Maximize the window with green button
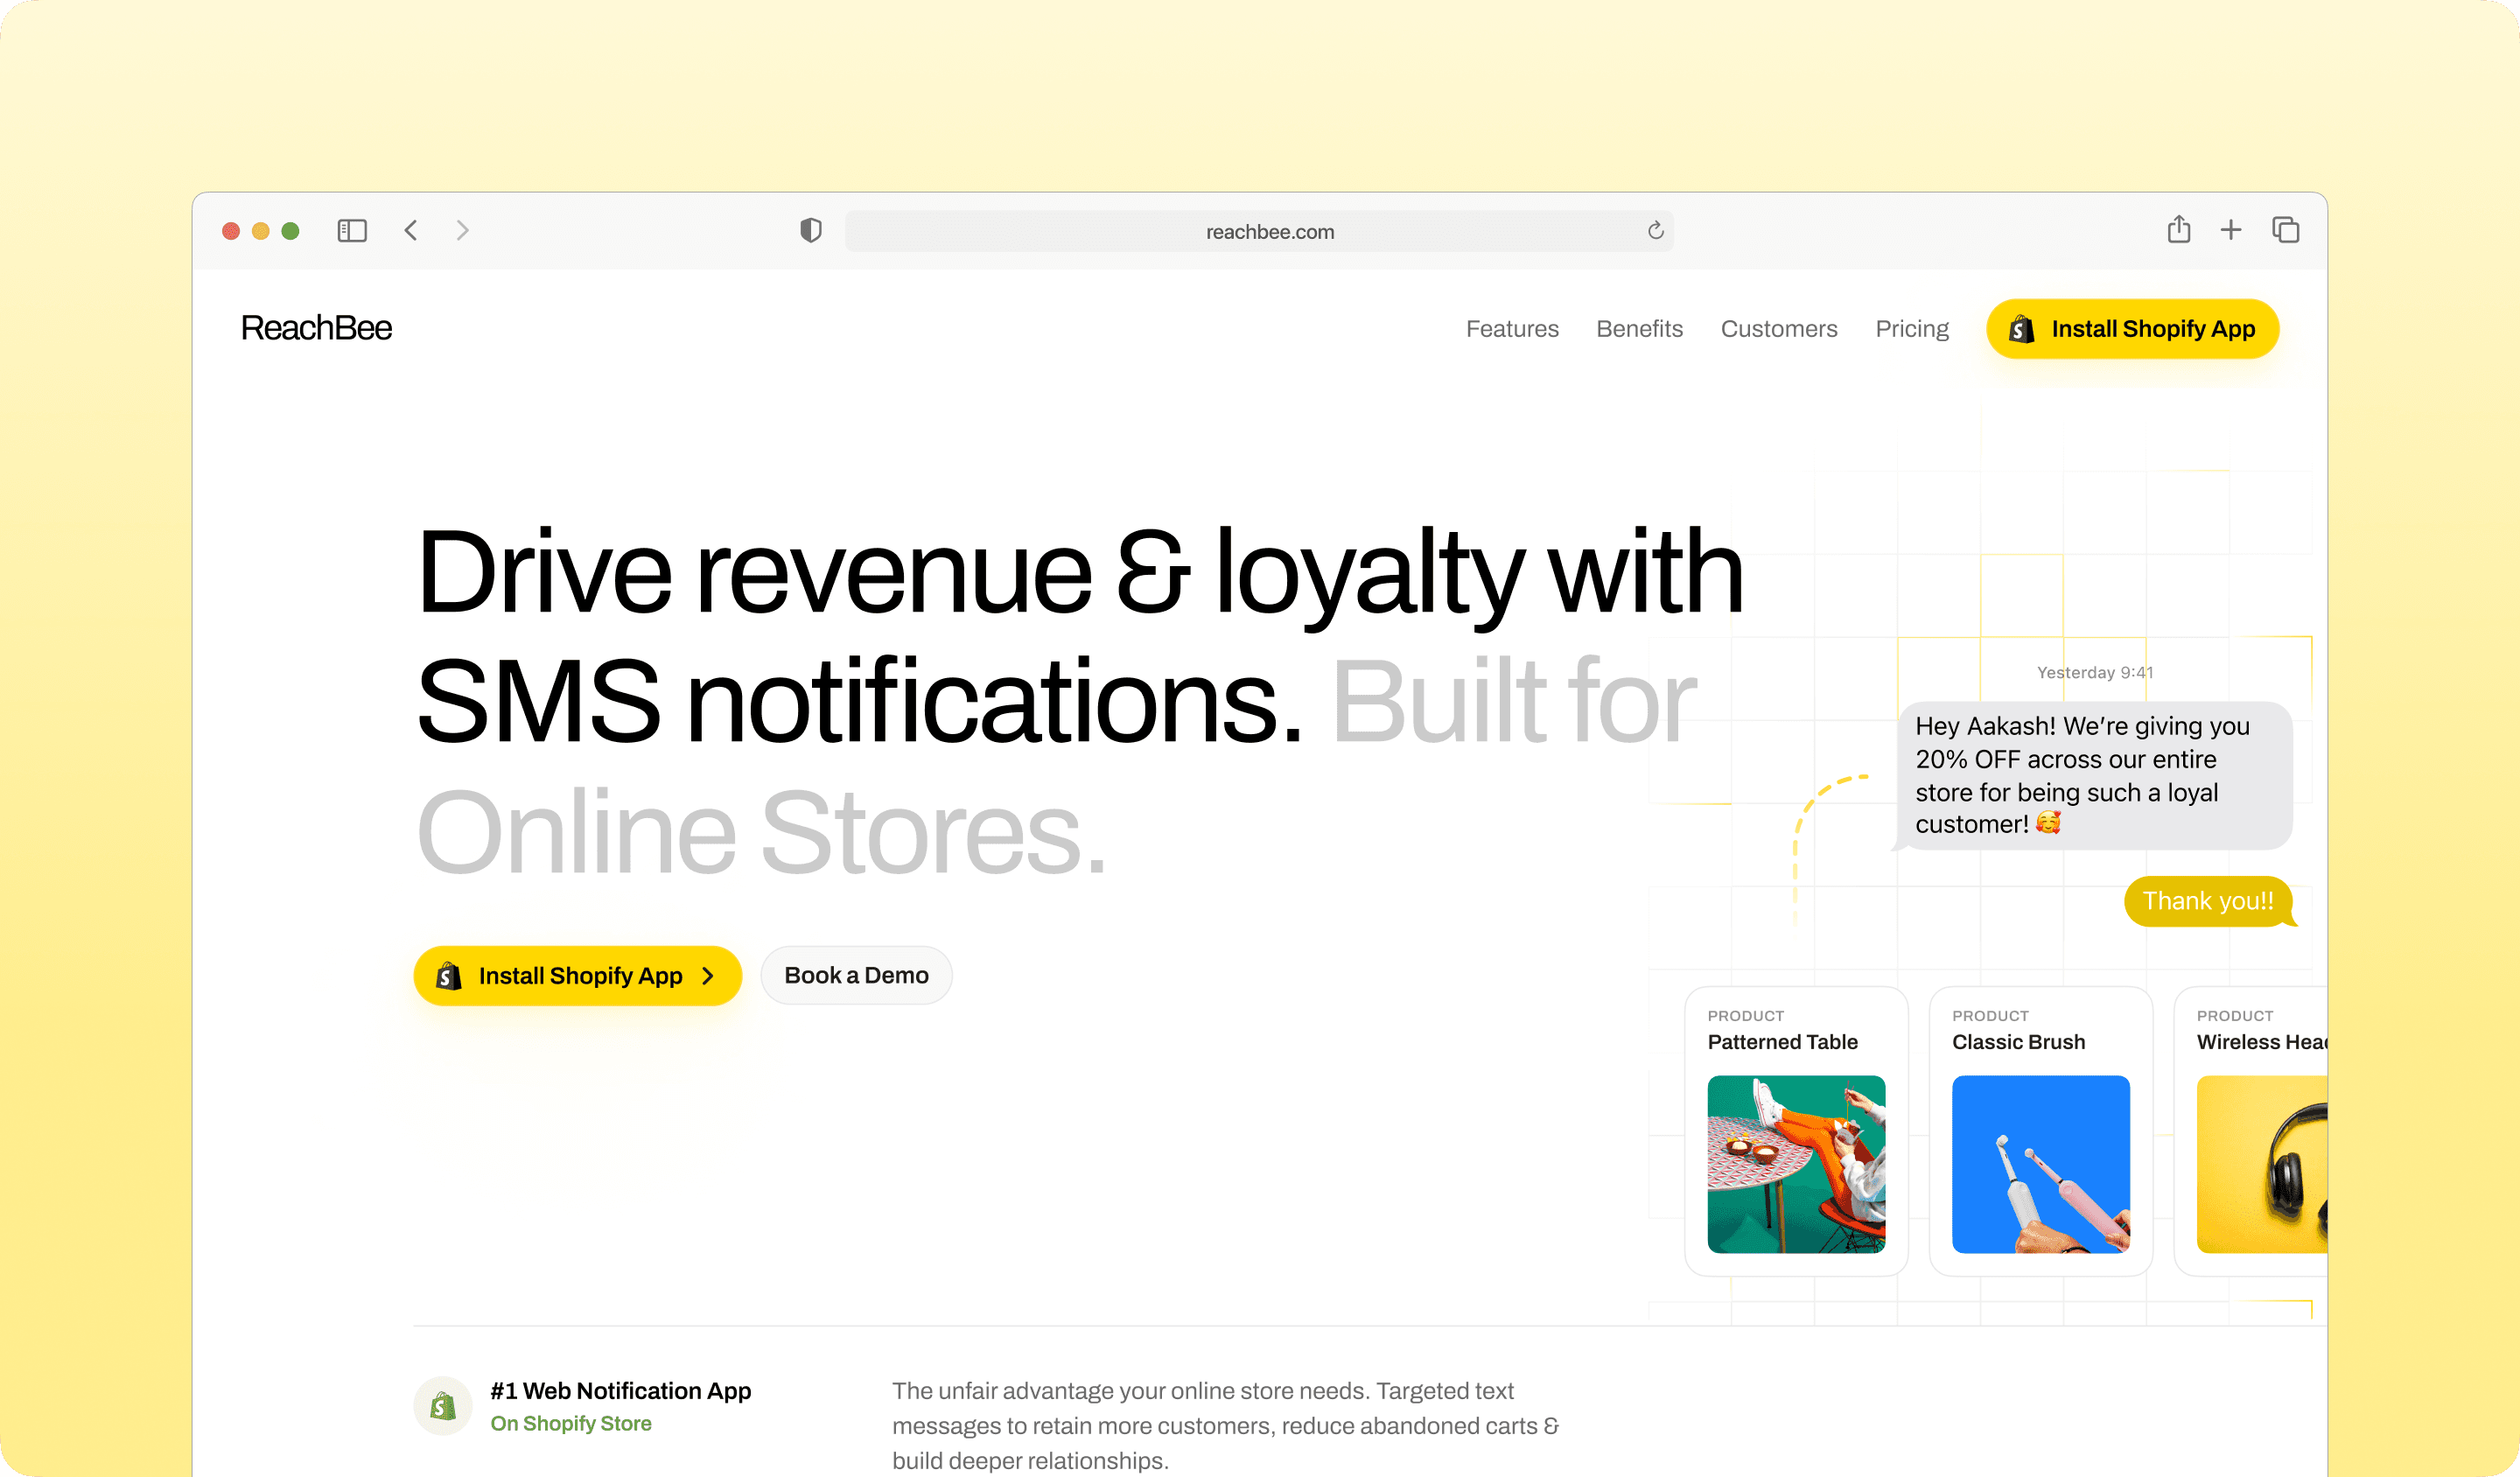The image size is (2520, 1477). click(x=291, y=231)
